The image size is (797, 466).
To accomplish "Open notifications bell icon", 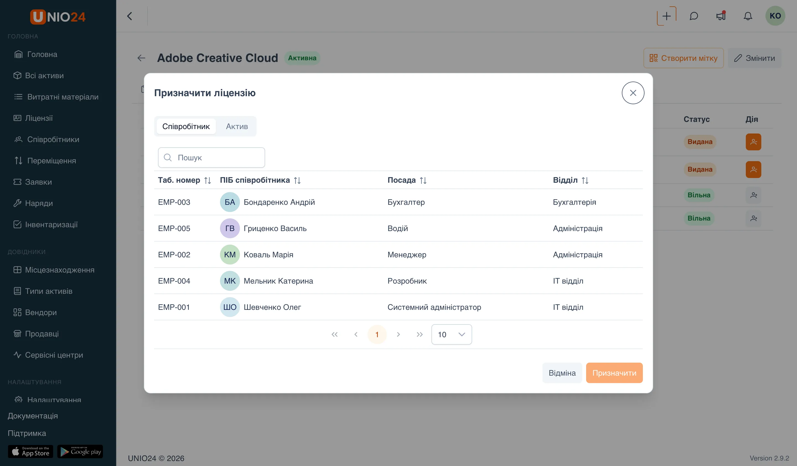I will (x=748, y=16).
